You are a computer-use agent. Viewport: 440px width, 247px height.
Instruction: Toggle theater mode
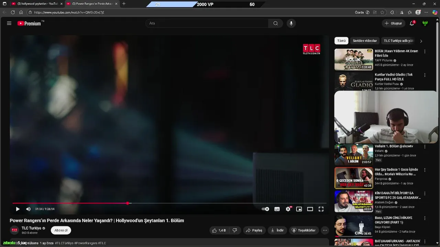[310, 209]
